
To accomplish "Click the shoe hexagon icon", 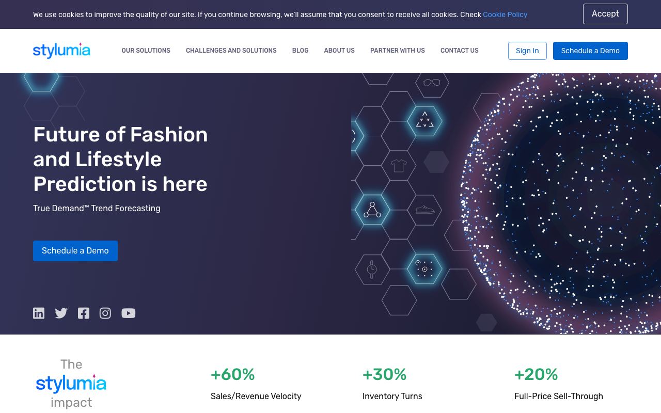I will pos(425,210).
